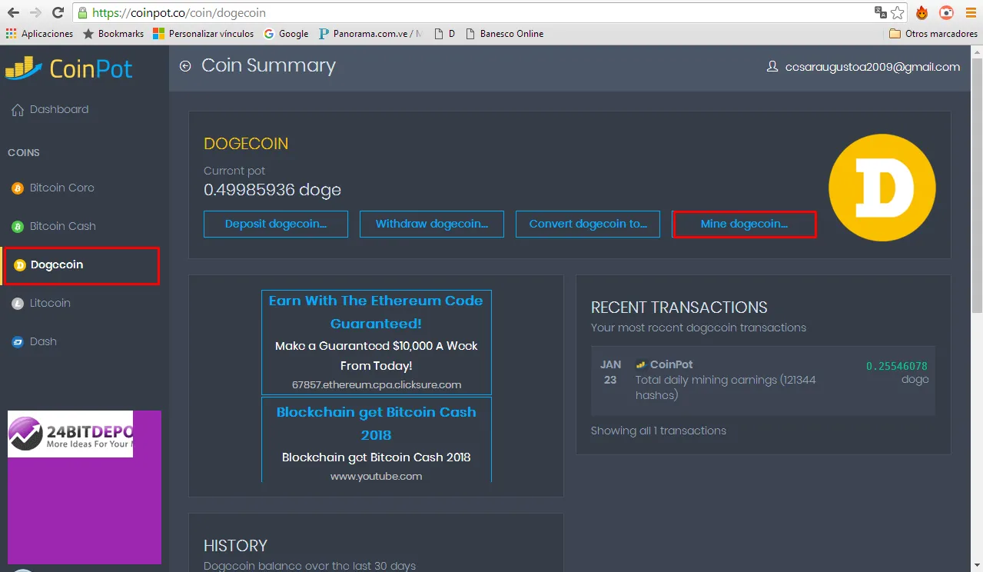Screen dimensions: 983x572
Task: Open the user account email menu
Action: click(x=864, y=67)
